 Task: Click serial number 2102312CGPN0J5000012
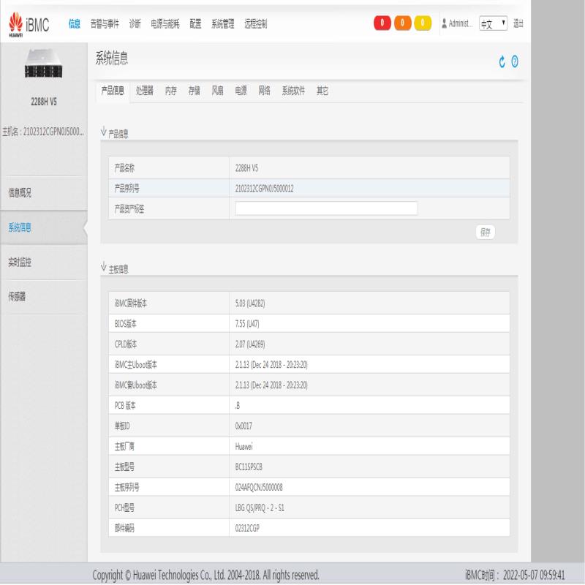(x=264, y=189)
